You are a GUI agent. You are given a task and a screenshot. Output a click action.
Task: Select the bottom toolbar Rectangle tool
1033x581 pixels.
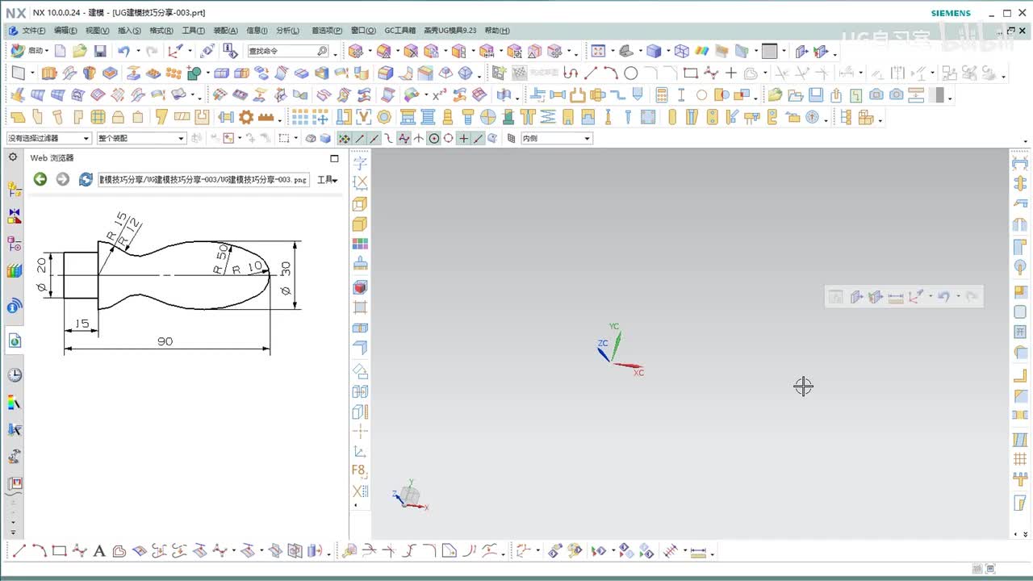(59, 551)
